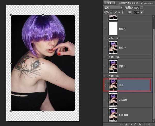Viewport: 155px width, 126px height.
Task: Hide the 液化 layer with eye icon
Action: point(105,85)
